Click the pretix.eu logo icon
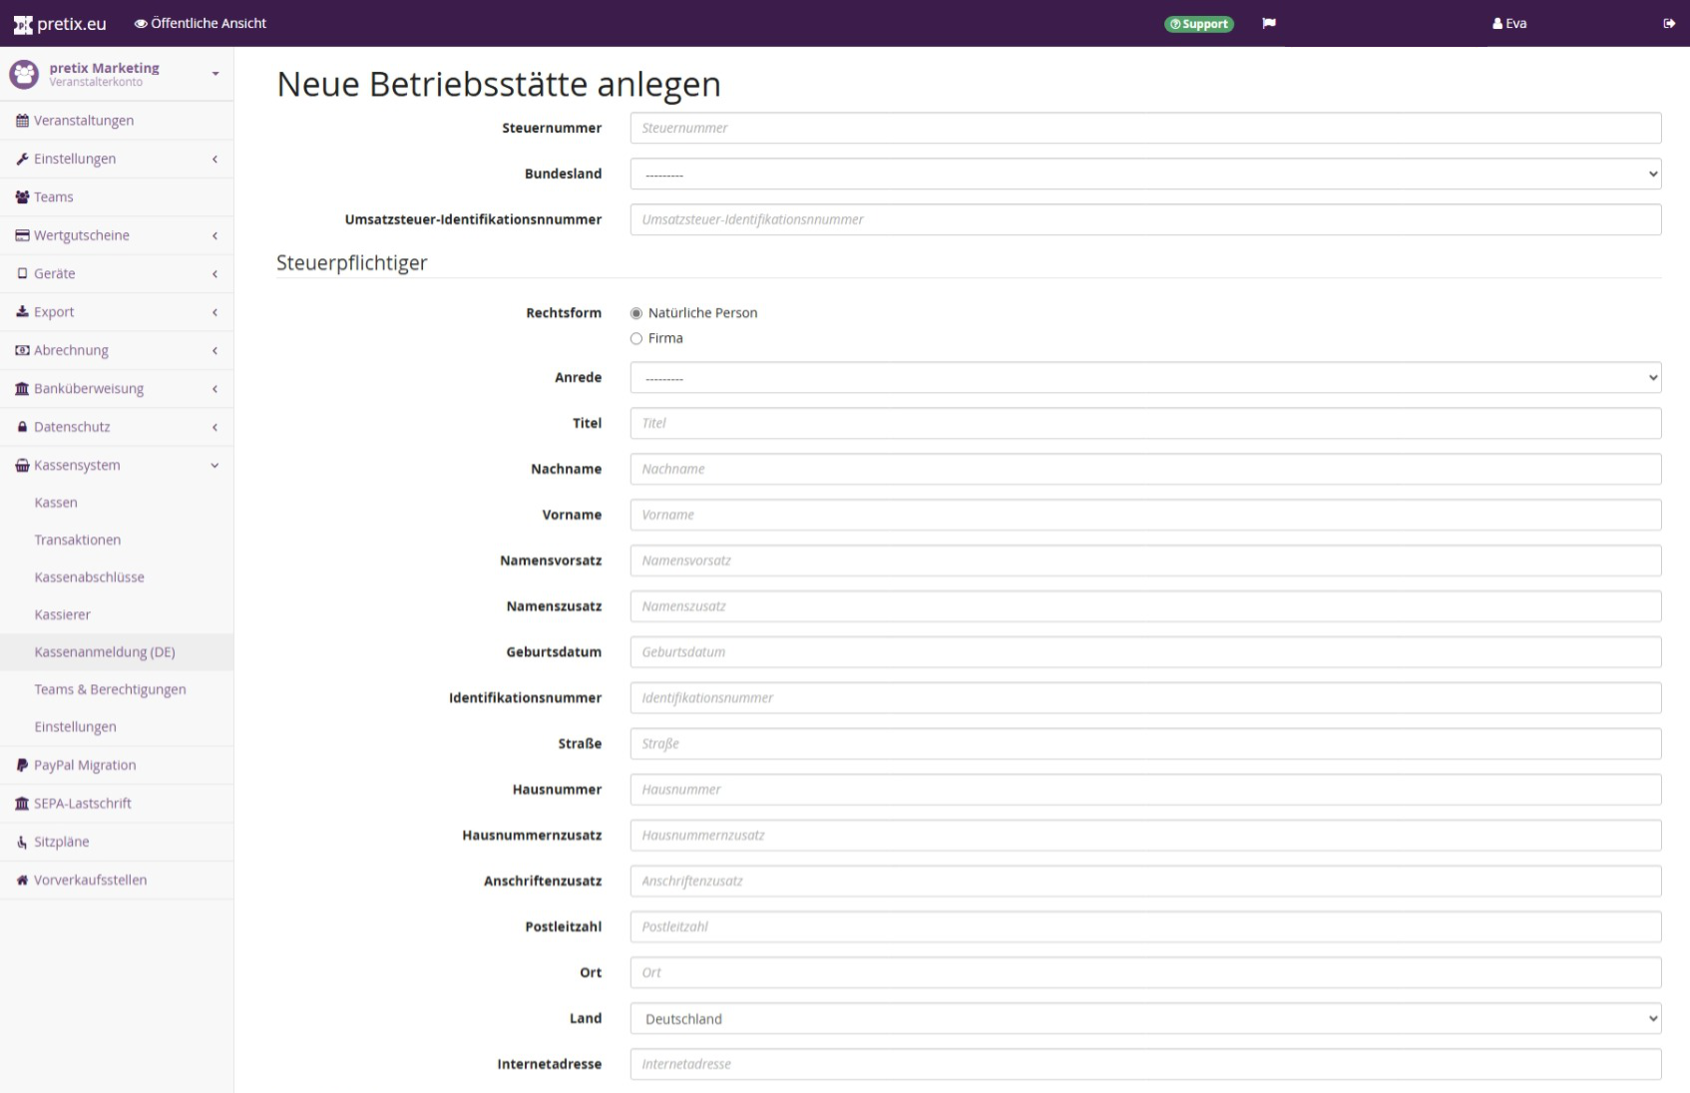The image size is (1690, 1093). point(22,24)
